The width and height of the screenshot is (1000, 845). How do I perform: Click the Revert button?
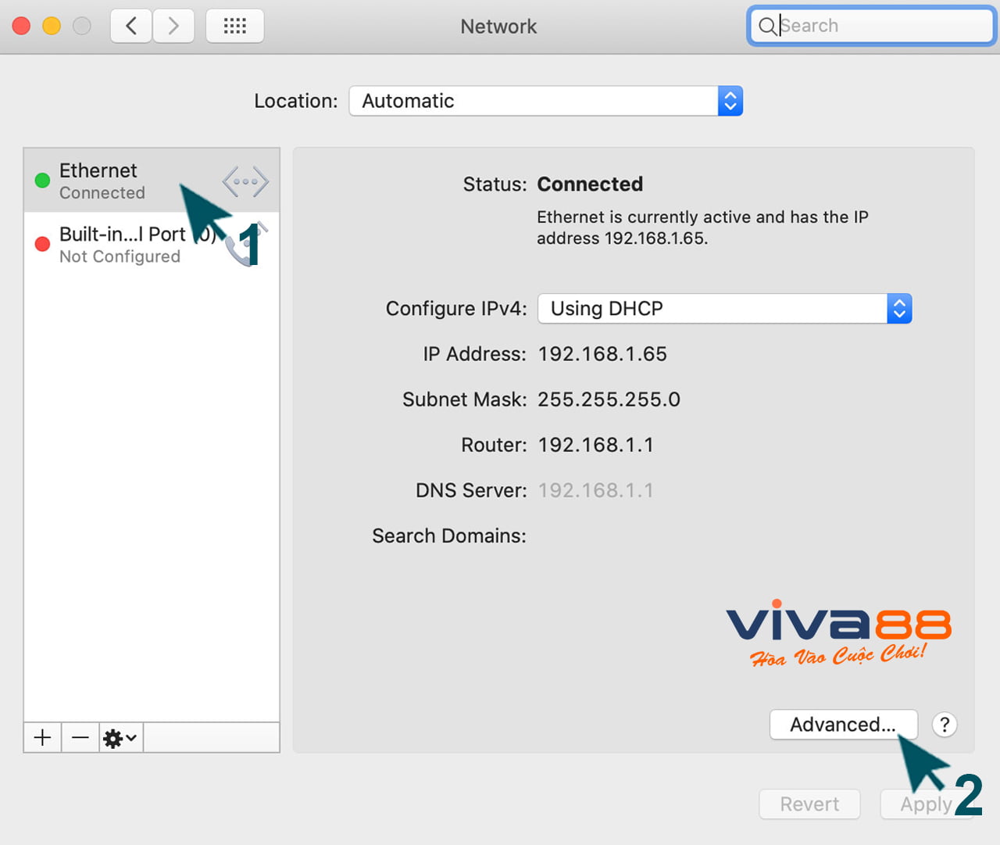tap(809, 804)
